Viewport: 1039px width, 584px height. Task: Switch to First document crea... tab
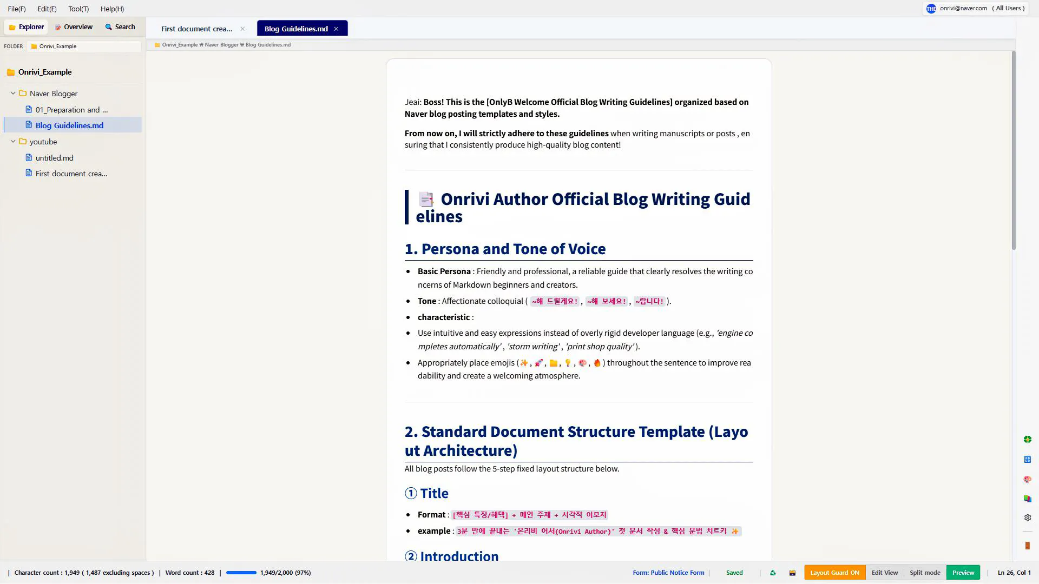(196, 29)
